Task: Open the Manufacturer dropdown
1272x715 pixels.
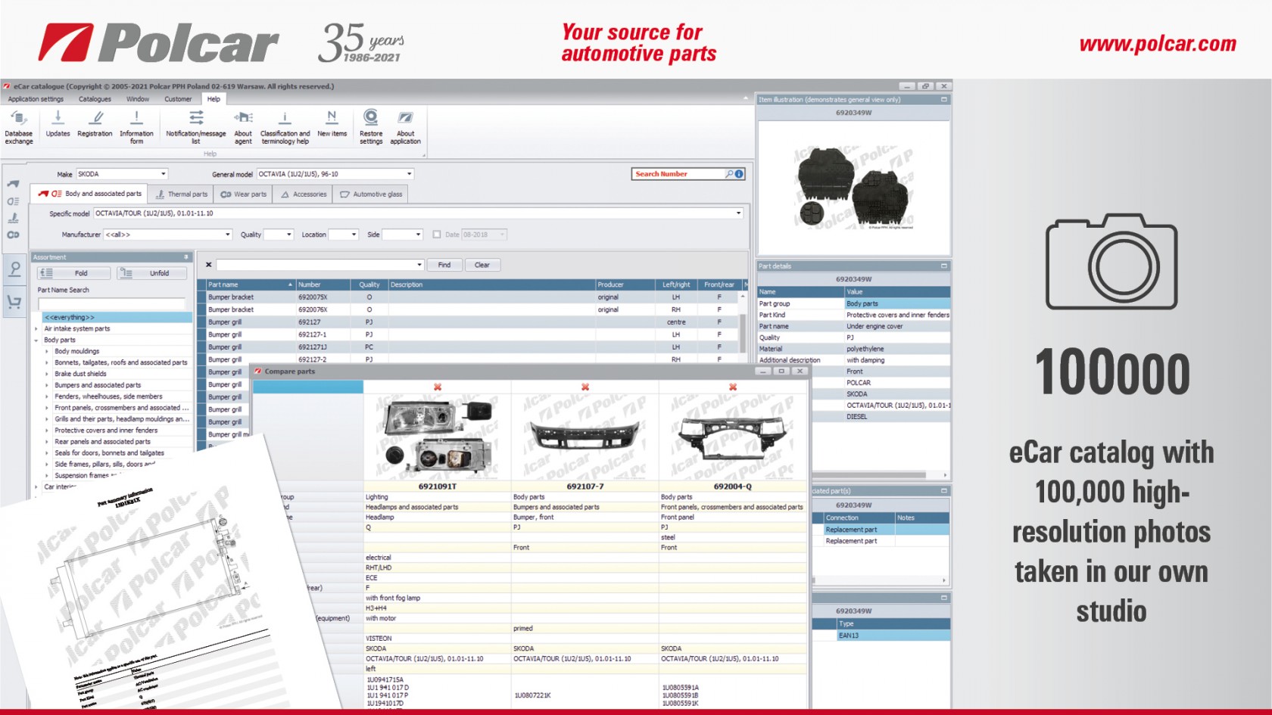Action: tap(227, 235)
